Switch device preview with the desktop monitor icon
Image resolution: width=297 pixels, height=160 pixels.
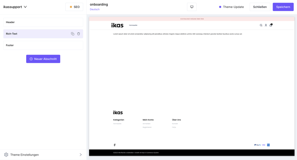coord(191,7)
